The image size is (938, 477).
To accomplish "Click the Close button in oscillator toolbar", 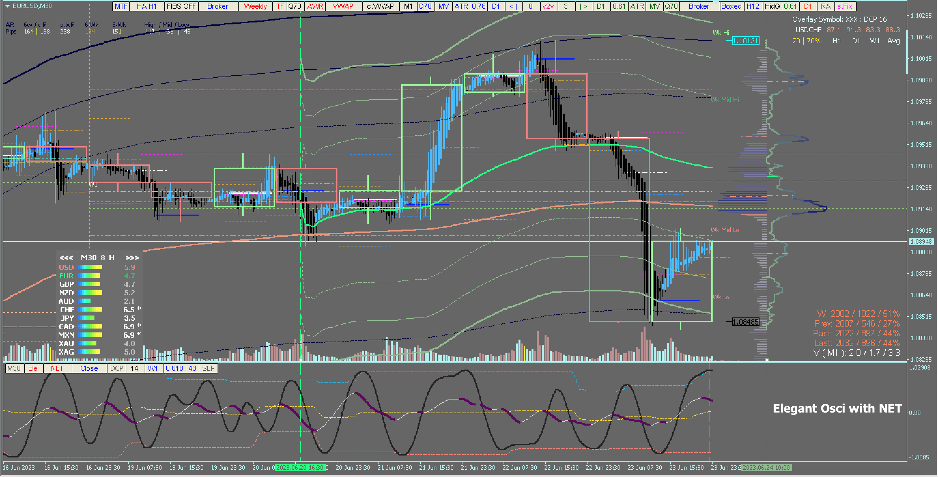I will pos(89,369).
